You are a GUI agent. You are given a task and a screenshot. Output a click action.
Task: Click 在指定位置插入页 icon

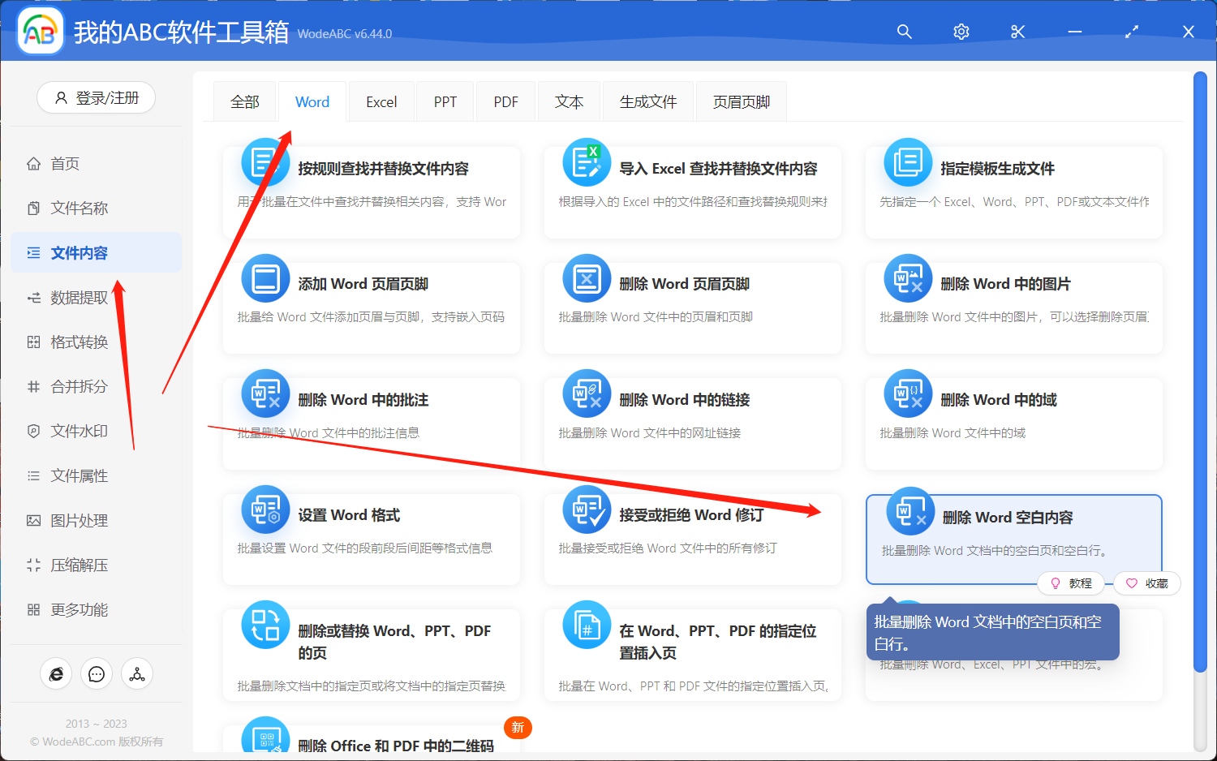[587, 625]
